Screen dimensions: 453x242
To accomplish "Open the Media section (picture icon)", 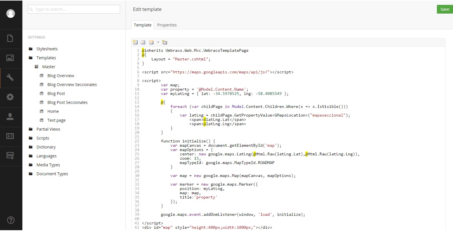I will point(10,58).
